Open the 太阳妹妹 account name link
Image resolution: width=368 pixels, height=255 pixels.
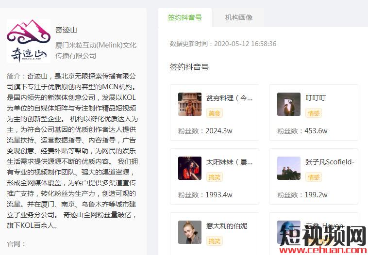click(229, 162)
